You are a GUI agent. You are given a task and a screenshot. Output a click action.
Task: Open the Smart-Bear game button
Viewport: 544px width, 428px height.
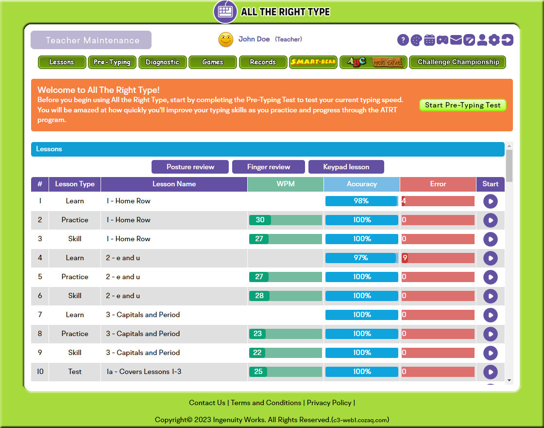pyautogui.click(x=313, y=62)
